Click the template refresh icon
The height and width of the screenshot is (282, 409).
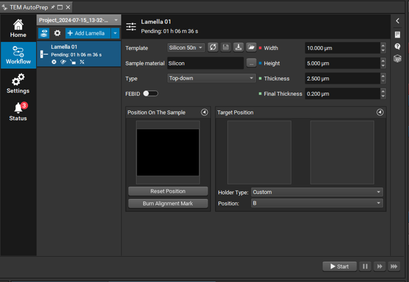pyautogui.click(x=213, y=48)
